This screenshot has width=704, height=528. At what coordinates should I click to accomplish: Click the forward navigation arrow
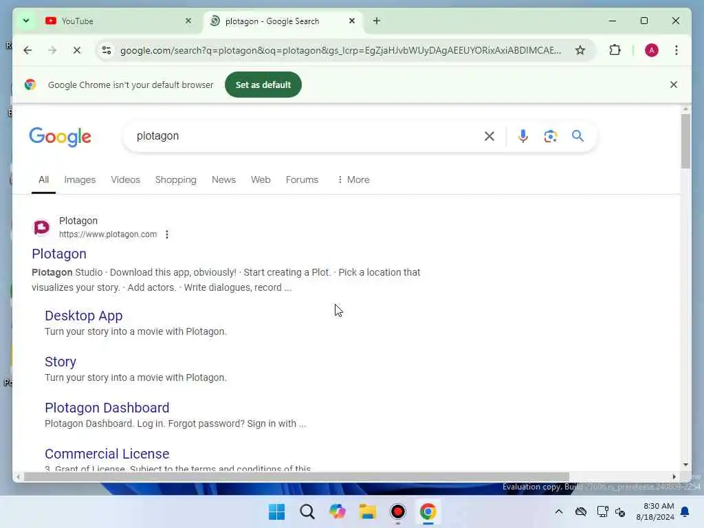tap(52, 50)
